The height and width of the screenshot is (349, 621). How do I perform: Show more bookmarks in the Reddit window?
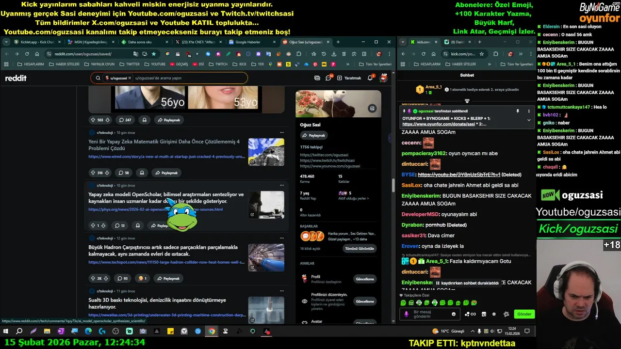pyautogui.click(x=348, y=64)
